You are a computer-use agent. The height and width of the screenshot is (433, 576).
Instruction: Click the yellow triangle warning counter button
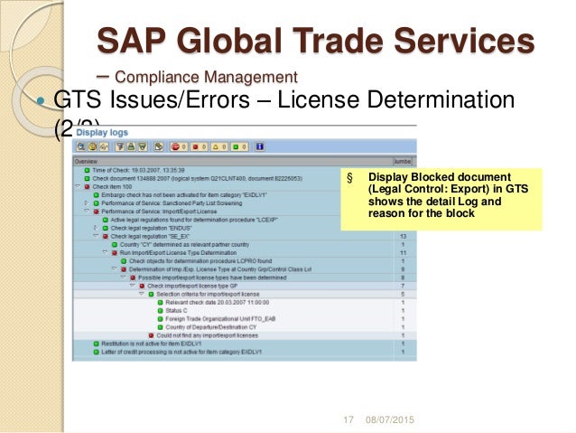coord(219,146)
